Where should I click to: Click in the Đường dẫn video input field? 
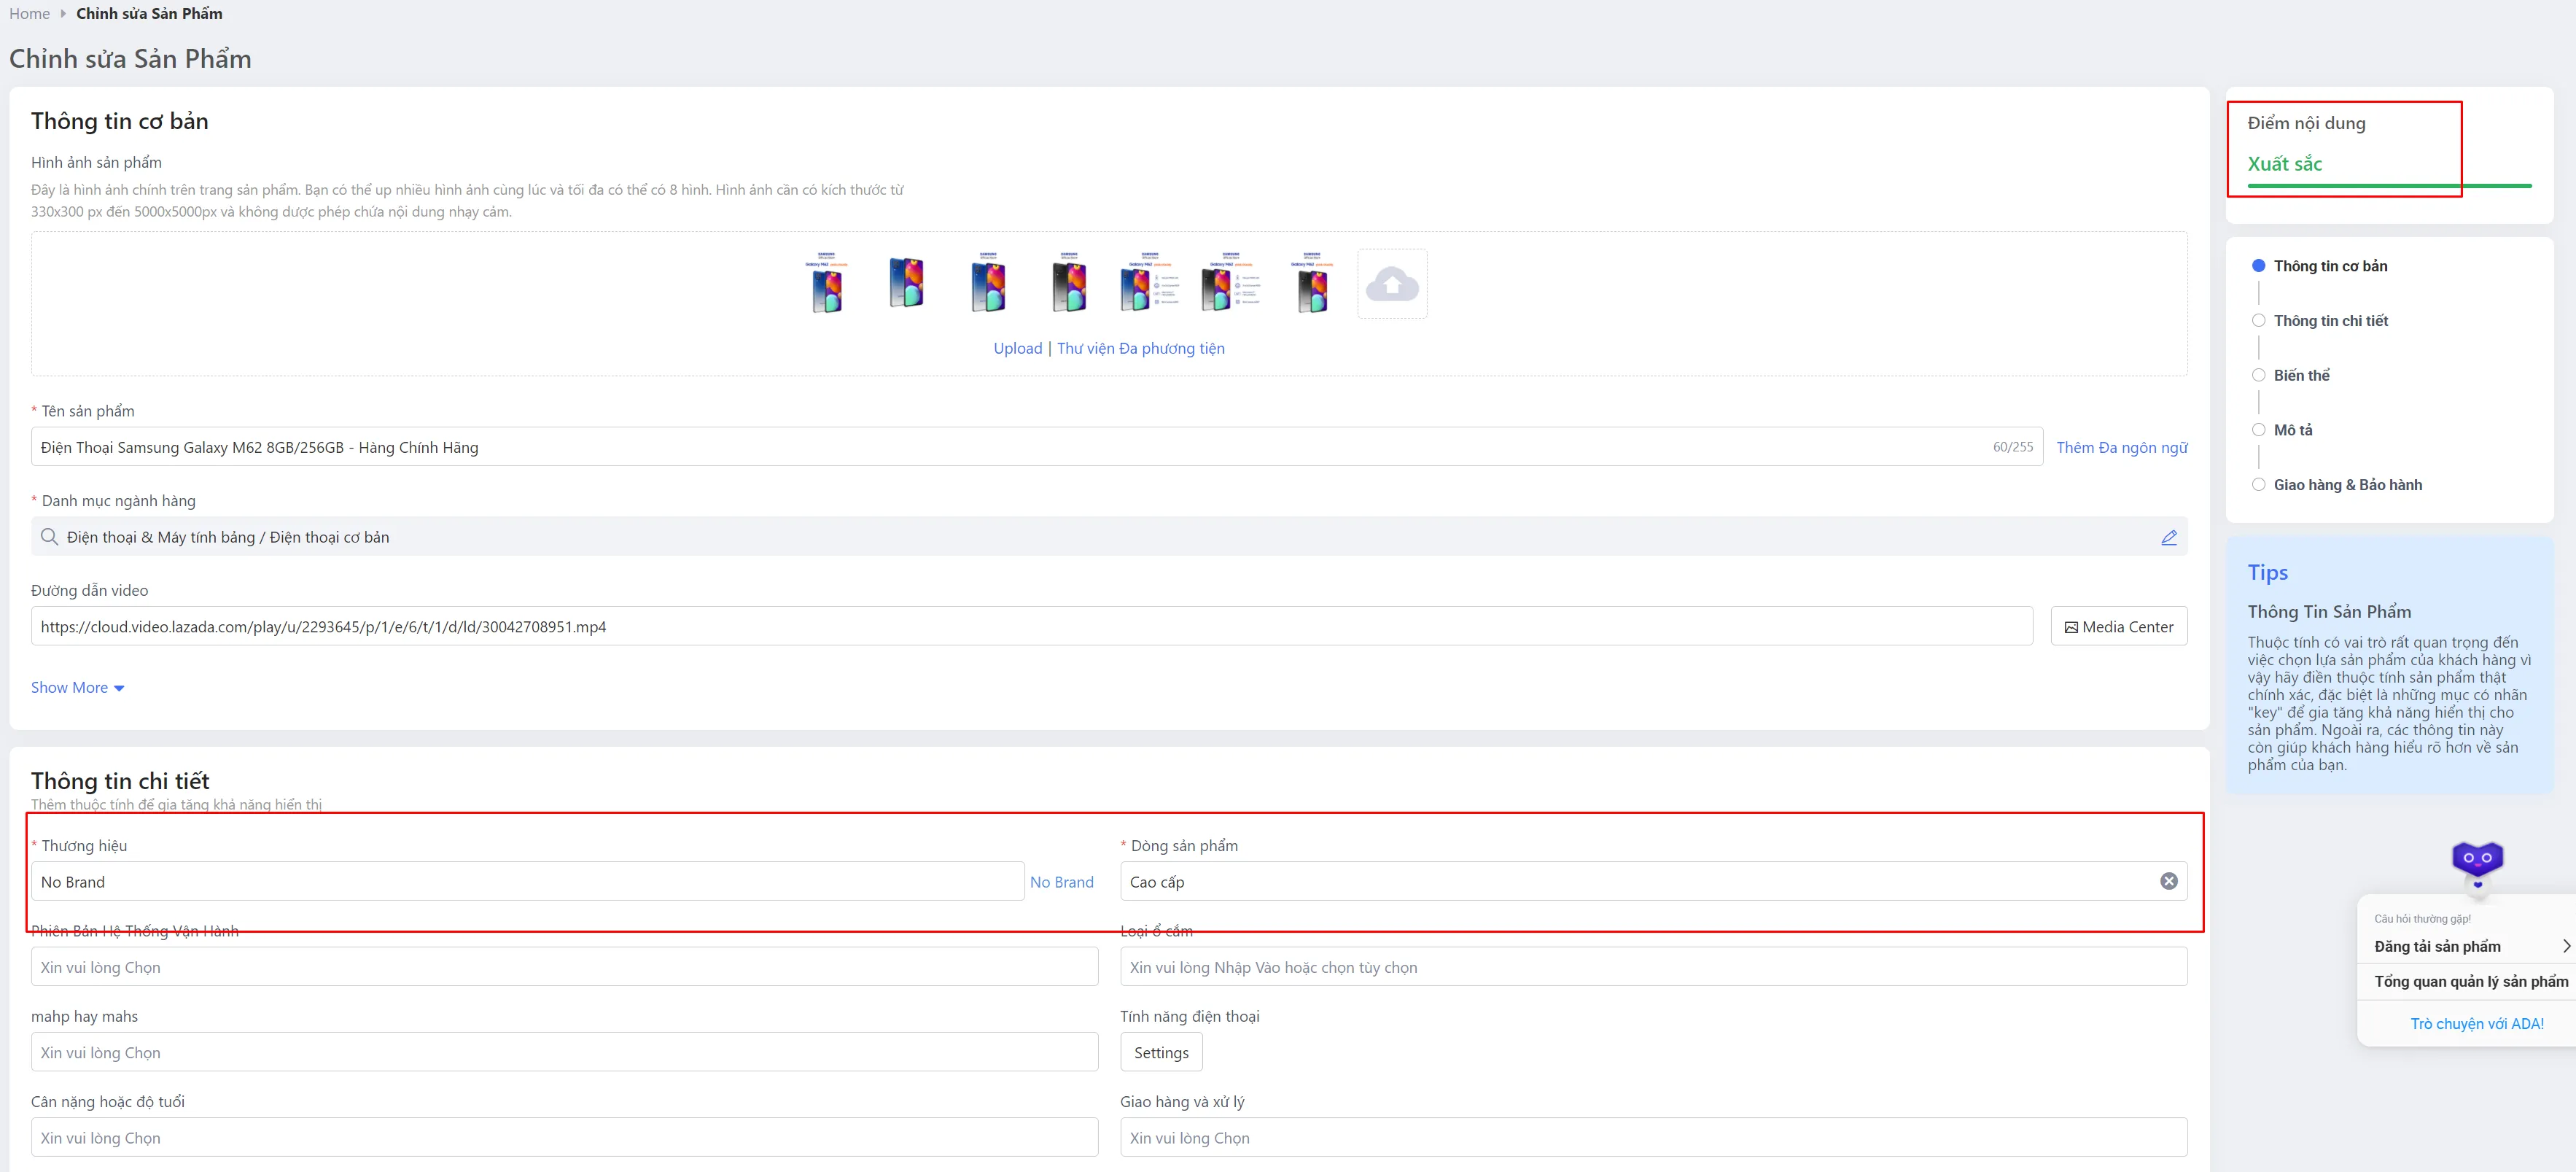1031,626
